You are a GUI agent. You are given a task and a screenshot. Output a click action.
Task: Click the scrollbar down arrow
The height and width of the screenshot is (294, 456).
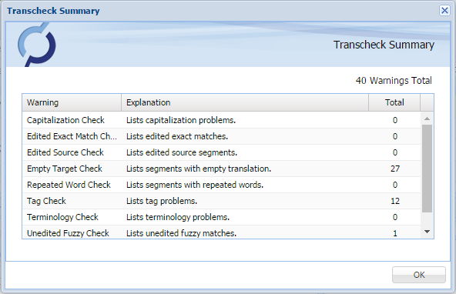pyautogui.click(x=427, y=232)
